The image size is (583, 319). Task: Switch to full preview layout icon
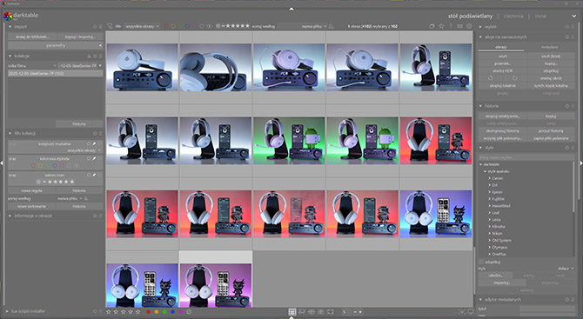pyautogui.click(x=330, y=312)
